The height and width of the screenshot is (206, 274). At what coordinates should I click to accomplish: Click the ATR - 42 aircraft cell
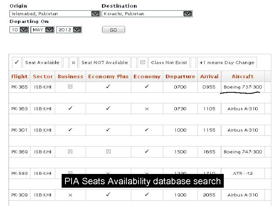243,174
